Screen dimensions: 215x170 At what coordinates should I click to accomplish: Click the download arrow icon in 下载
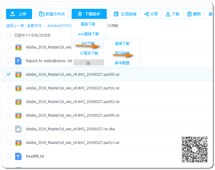(x=168, y=14)
